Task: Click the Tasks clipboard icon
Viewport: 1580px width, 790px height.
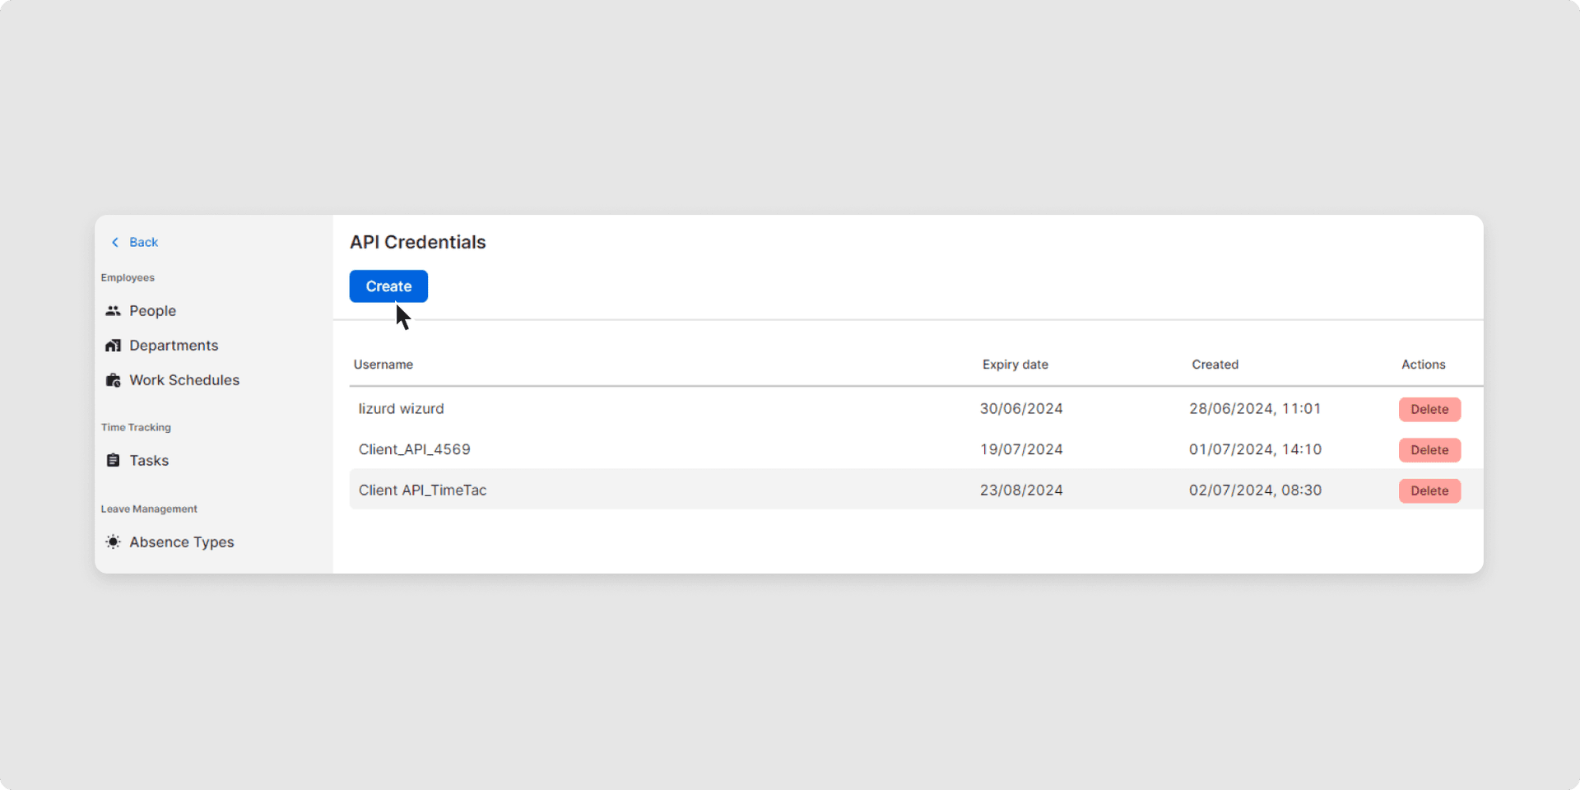Action: coord(113,461)
